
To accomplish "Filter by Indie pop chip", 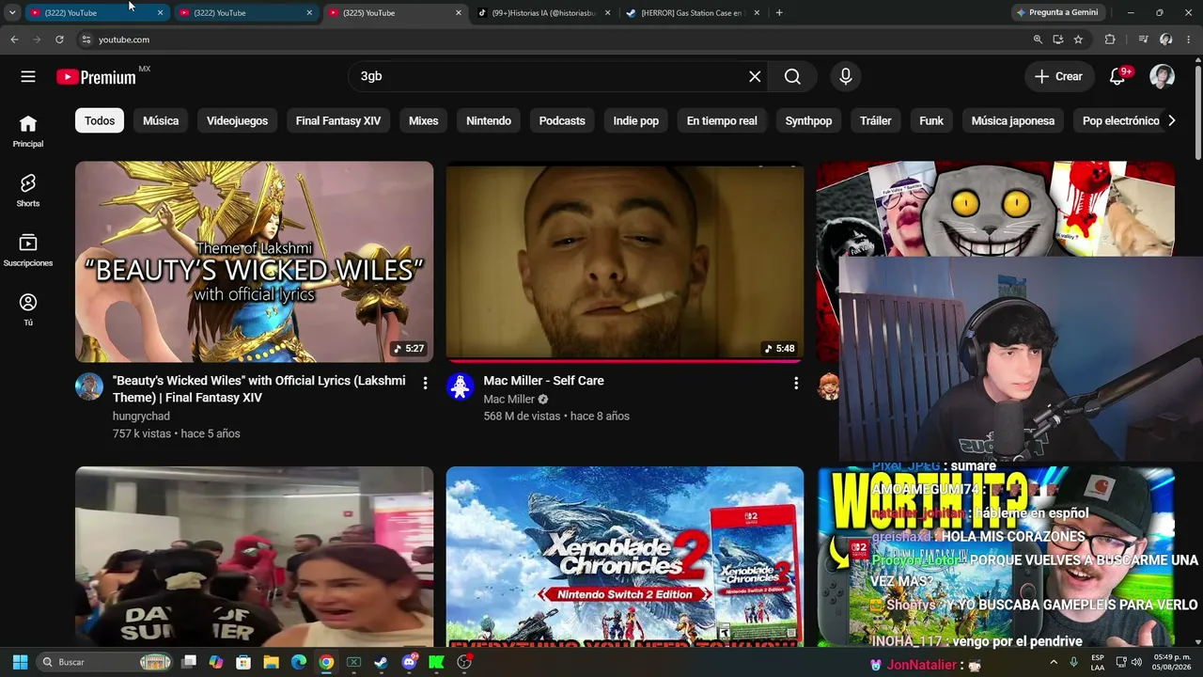I will [x=636, y=120].
